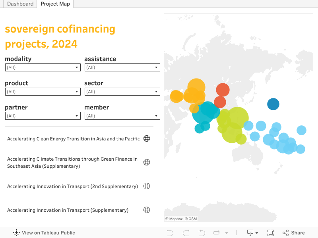Click globe icon for Transport (2nd Supplementary)
Viewport: 318px width, 238px height.
147,186
